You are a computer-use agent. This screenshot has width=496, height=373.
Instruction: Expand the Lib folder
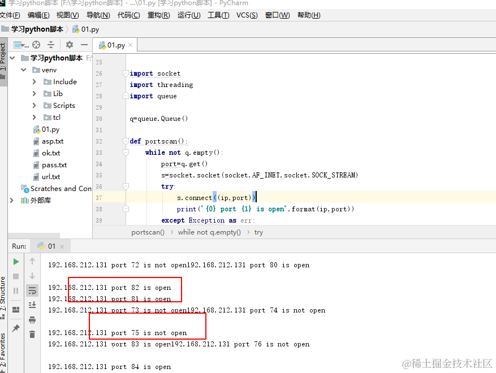tap(34, 94)
